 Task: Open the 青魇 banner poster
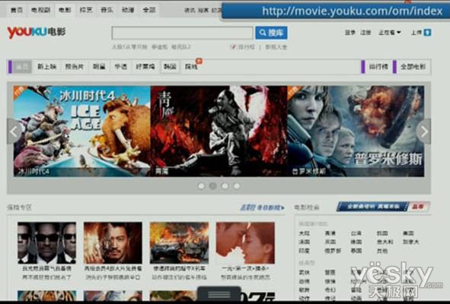point(219,131)
